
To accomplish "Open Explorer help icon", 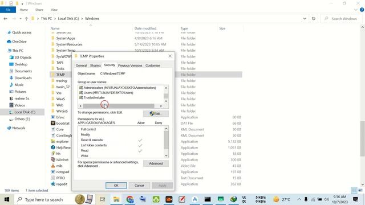I will (362, 10).
